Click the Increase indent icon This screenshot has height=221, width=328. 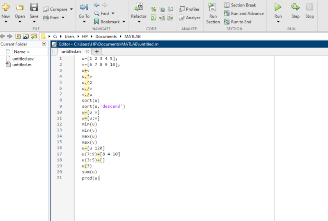162,18
